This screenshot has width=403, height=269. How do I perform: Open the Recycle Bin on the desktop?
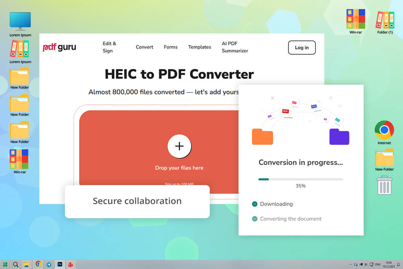384,185
